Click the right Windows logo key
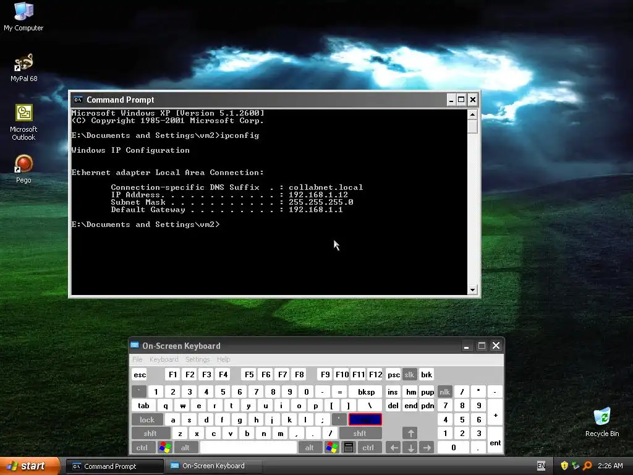Image resolution: width=633 pixels, height=475 pixels. click(x=332, y=448)
